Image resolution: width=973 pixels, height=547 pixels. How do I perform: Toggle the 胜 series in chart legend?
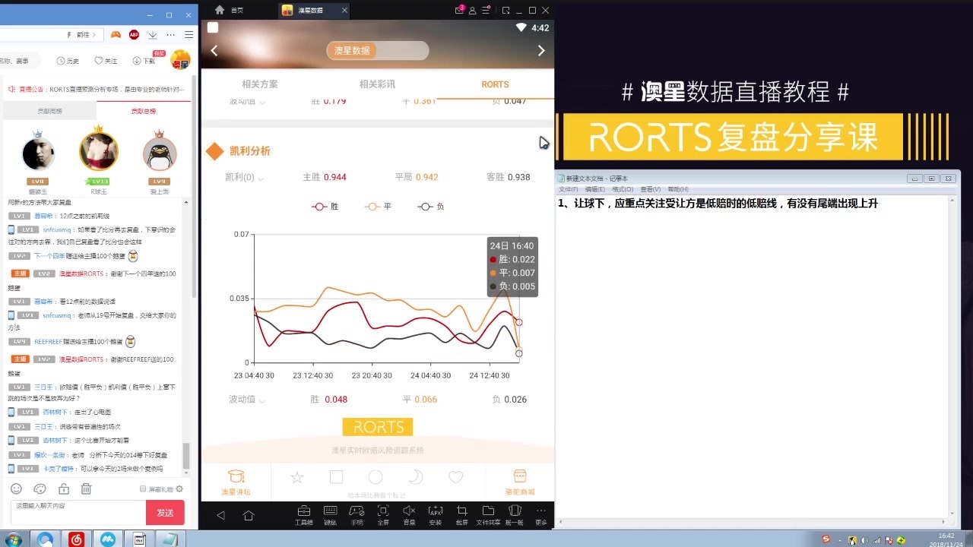click(325, 207)
